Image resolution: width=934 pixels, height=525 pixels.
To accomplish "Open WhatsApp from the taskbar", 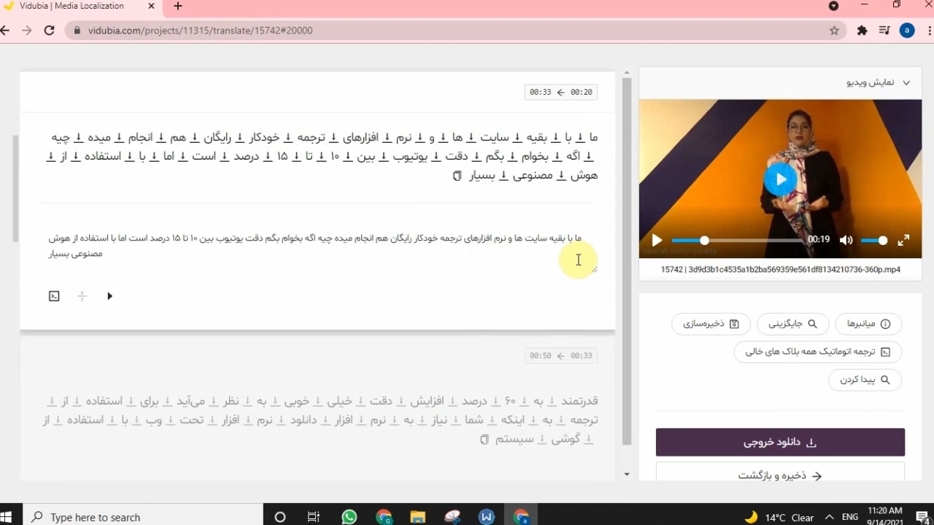I will (350, 517).
